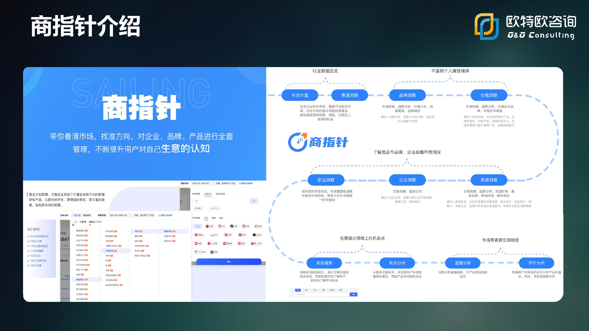Screen dimensions: 589x331
Task: Pick the 掌上生活 platform icon chip
Action: tap(257, 243)
